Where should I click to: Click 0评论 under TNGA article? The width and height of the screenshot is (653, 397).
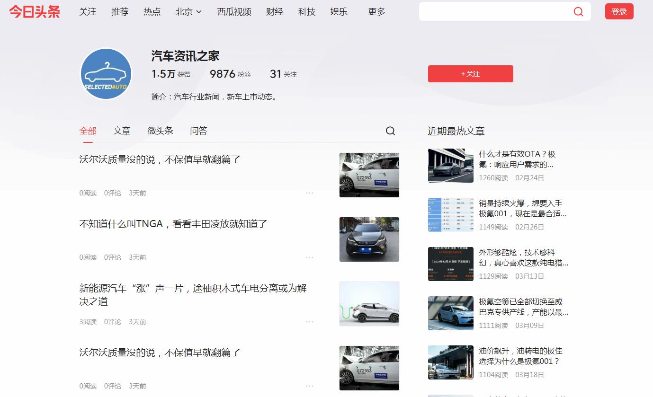point(113,257)
